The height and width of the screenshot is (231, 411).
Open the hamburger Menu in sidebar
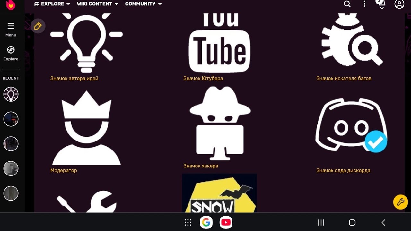tap(11, 30)
